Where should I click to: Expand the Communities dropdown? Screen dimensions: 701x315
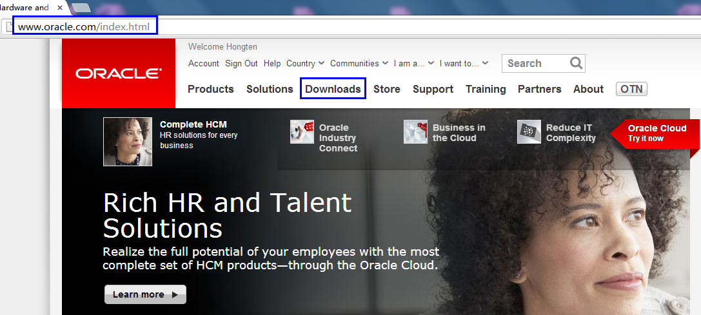(x=359, y=63)
